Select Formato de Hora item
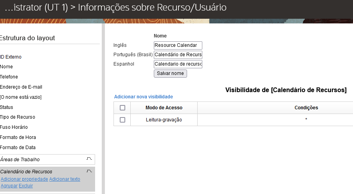 [x=18, y=137]
